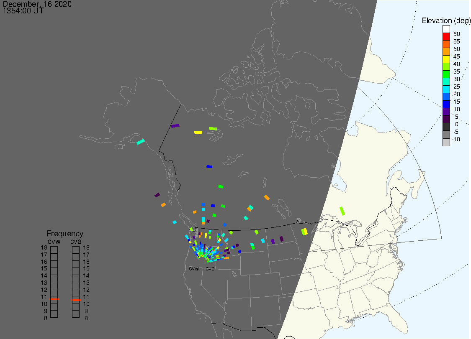
Task: Click the yellow-green echo marker in the daylit region
Action: (x=342, y=211)
